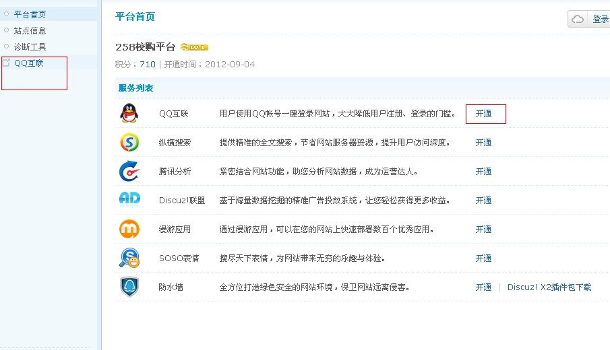Click the 防水墙 shield icon
The width and height of the screenshot is (610, 350).
129,287
